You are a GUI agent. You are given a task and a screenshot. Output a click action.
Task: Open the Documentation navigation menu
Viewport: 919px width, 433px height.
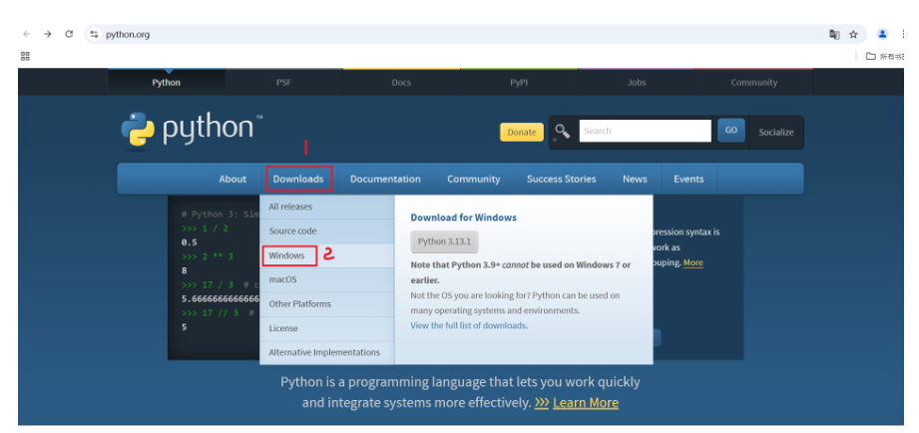(x=385, y=180)
